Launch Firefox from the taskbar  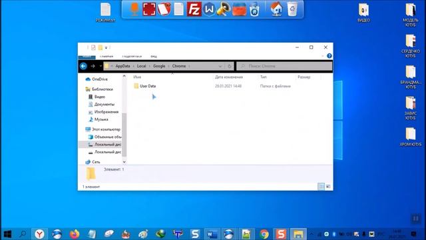pyautogui.click(x=74, y=234)
